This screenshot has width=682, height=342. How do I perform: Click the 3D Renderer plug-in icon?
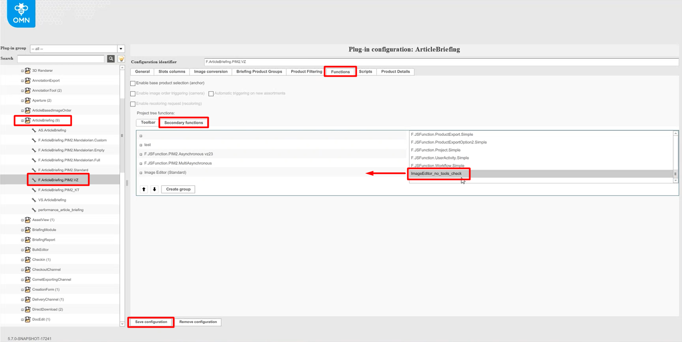click(x=28, y=71)
